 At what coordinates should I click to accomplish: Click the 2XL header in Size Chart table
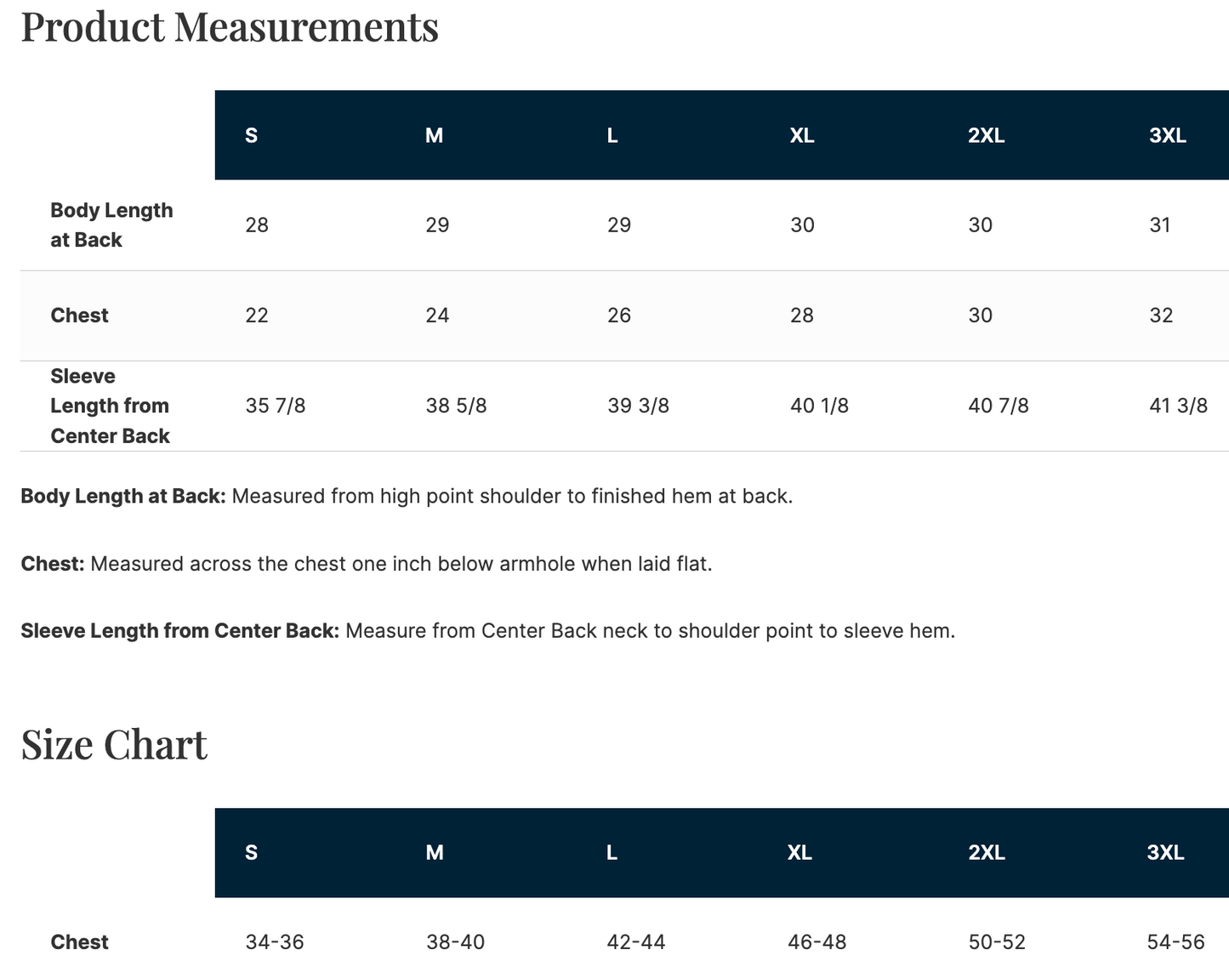click(x=987, y=852)
